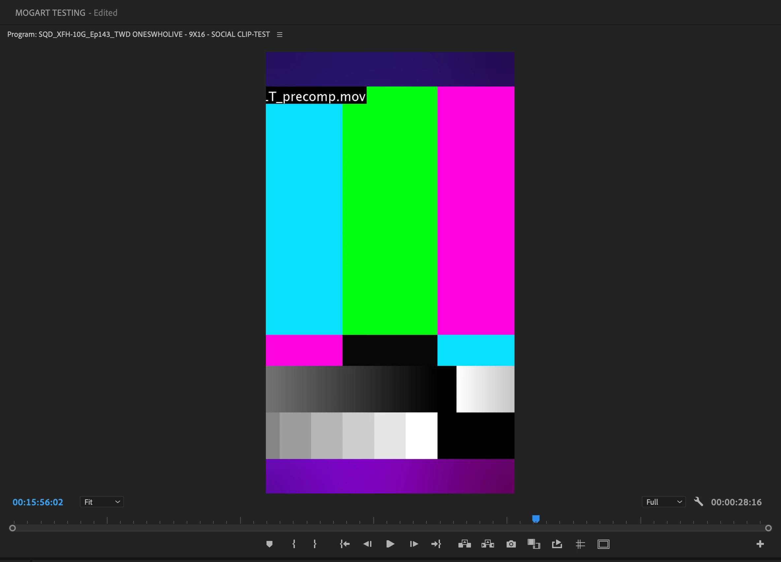
Task: Step forward one frame
Action: pos(414,544)
